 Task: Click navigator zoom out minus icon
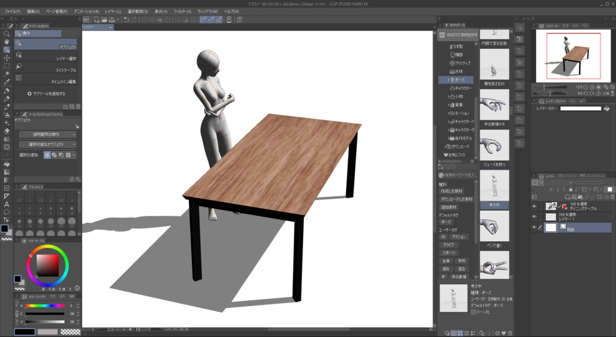pos(586,87)
